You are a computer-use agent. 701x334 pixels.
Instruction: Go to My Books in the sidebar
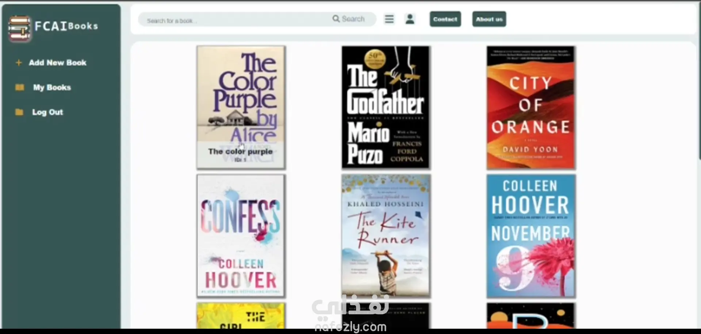(x=52, y=88)
